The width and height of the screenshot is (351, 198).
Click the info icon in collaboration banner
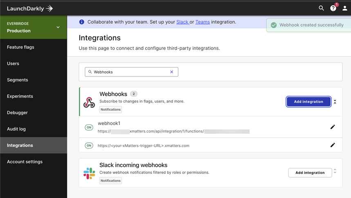tap(82, 22)
